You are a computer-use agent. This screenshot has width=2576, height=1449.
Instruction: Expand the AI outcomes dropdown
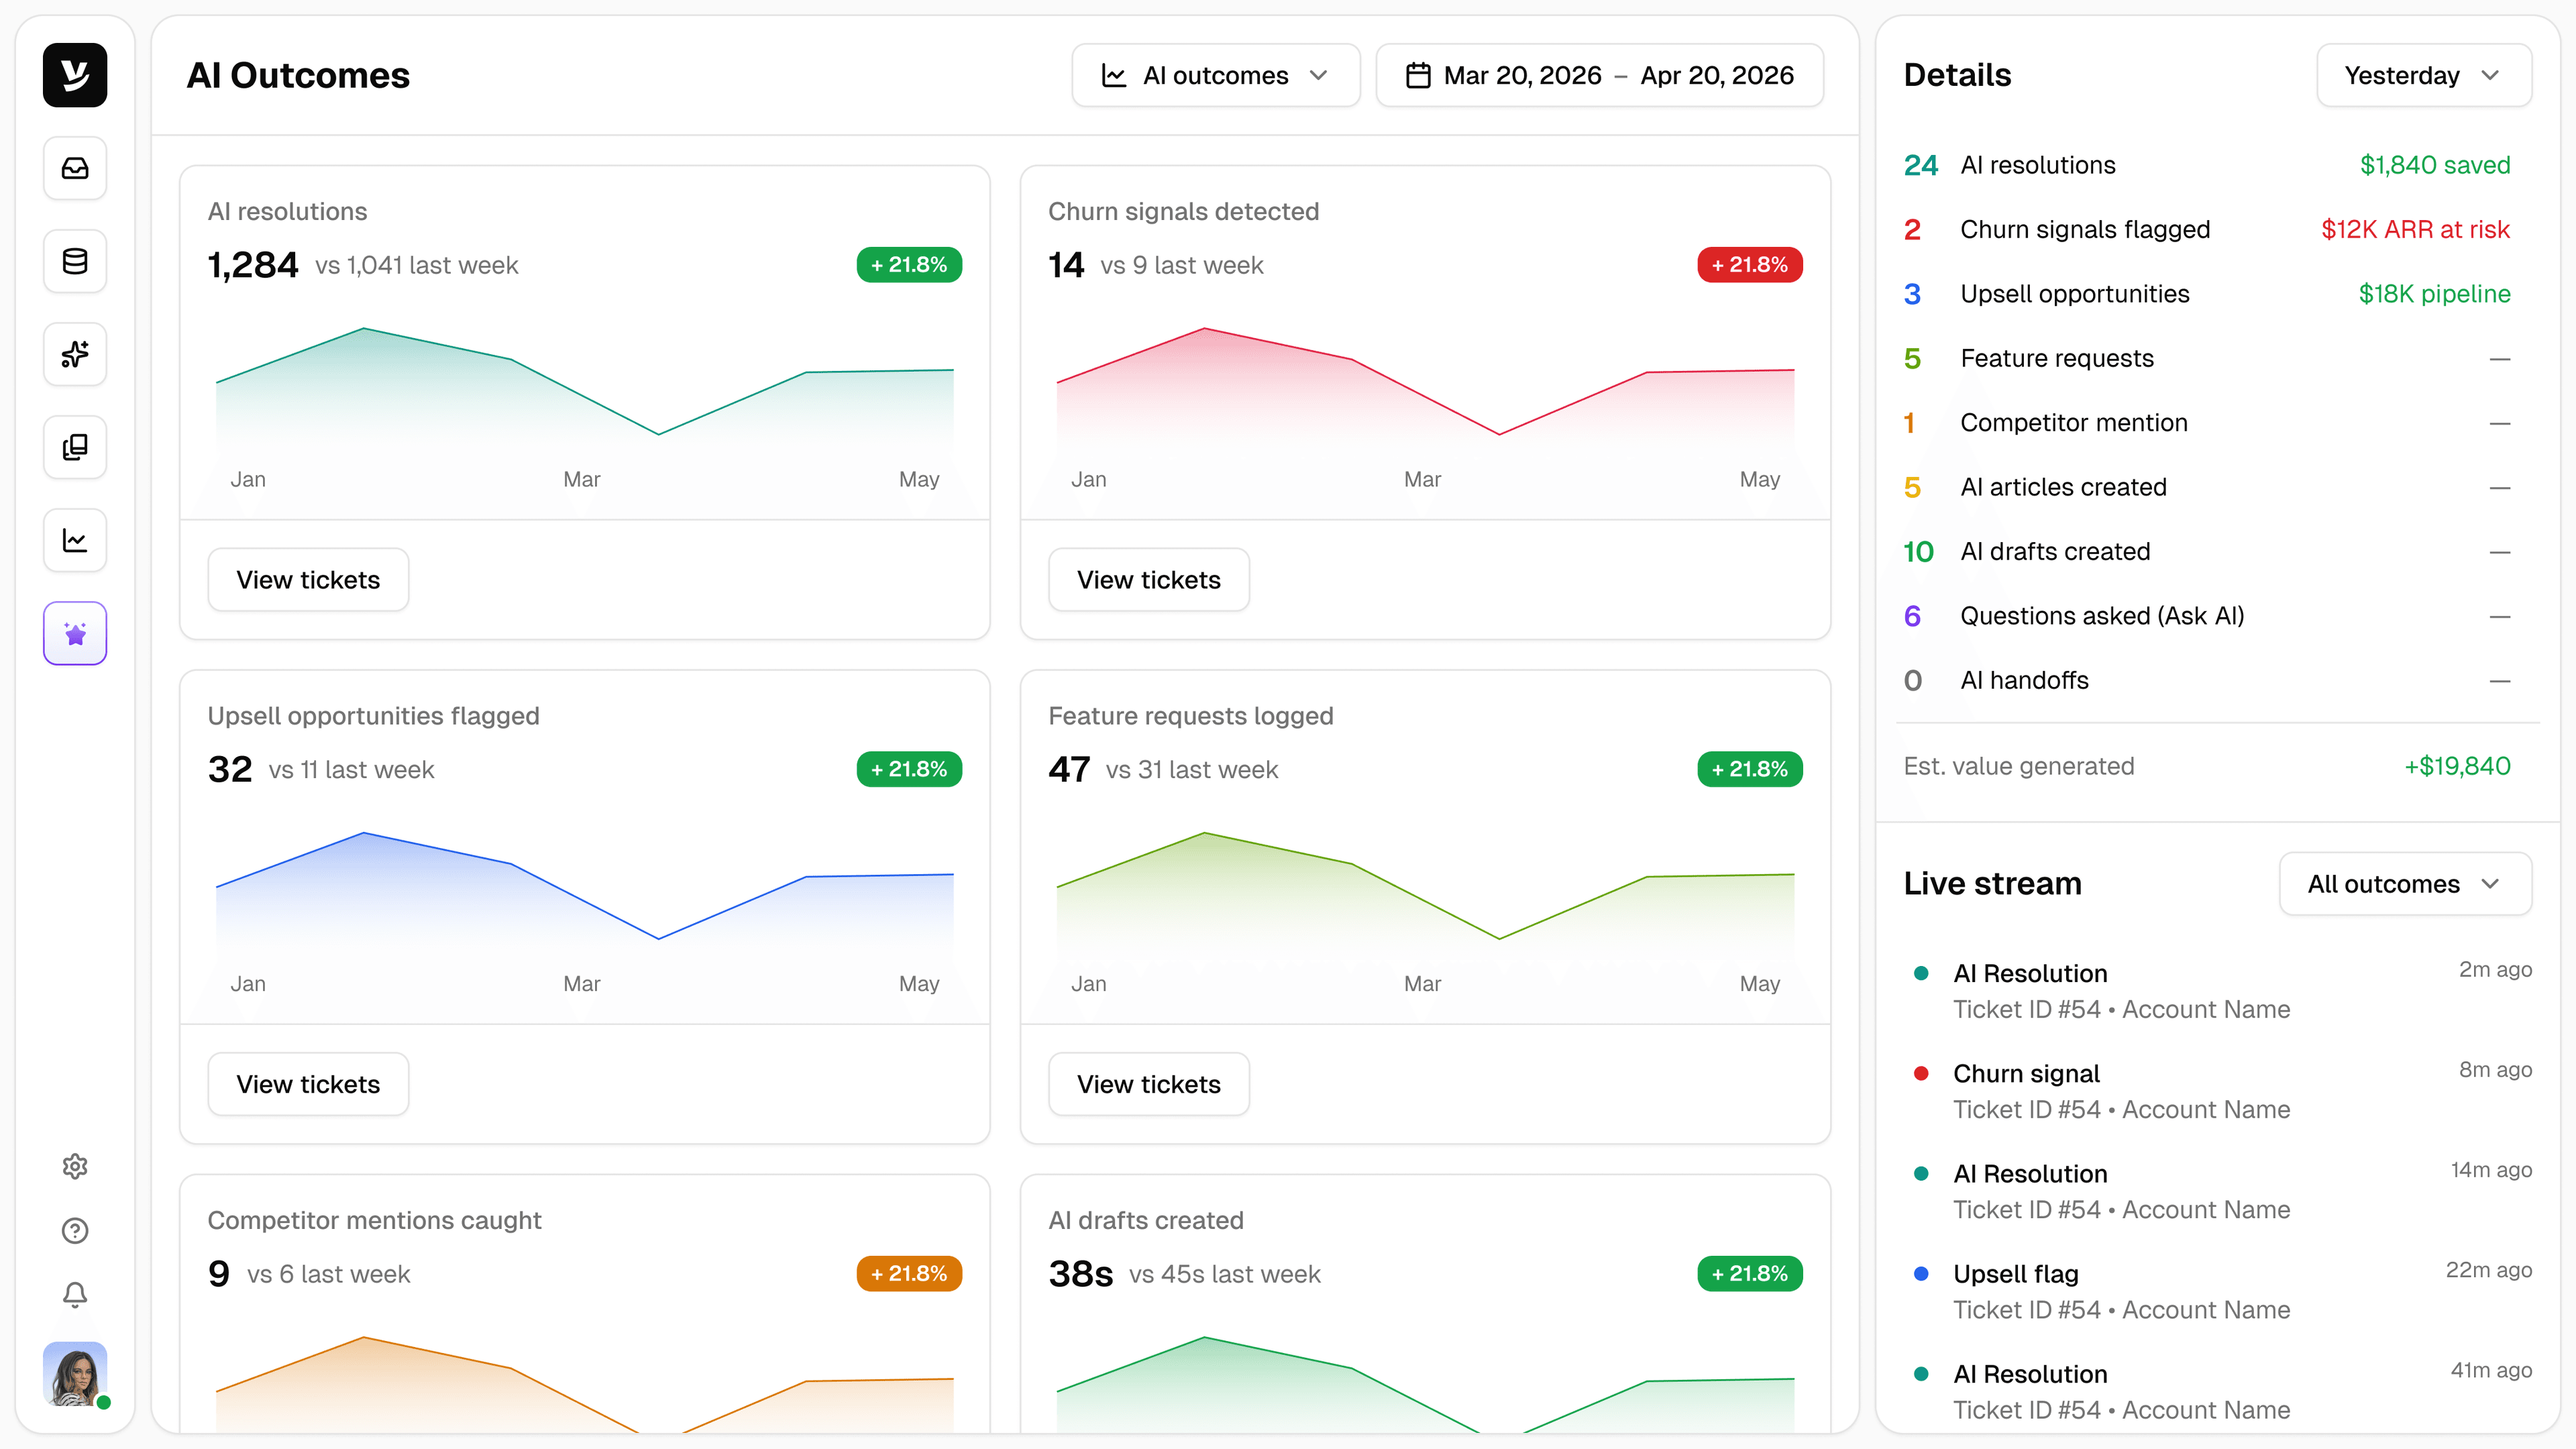coord(1216,75)
